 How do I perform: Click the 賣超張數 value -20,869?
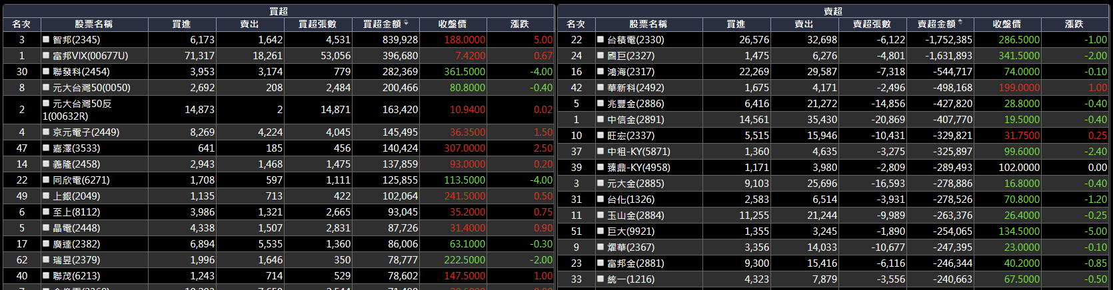(888, 120)
